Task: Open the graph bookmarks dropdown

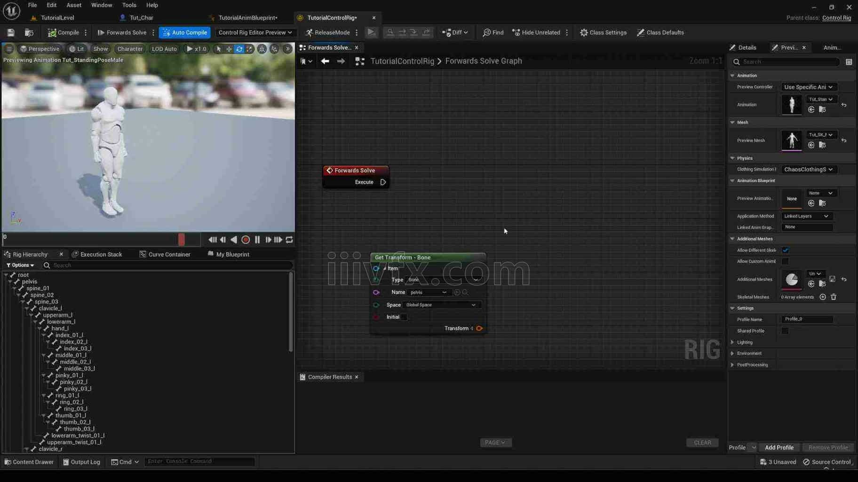Action: pos(306,61)
